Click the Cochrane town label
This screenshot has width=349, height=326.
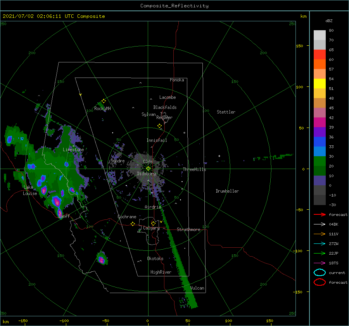pyautogui.click(x=127, y=217)
